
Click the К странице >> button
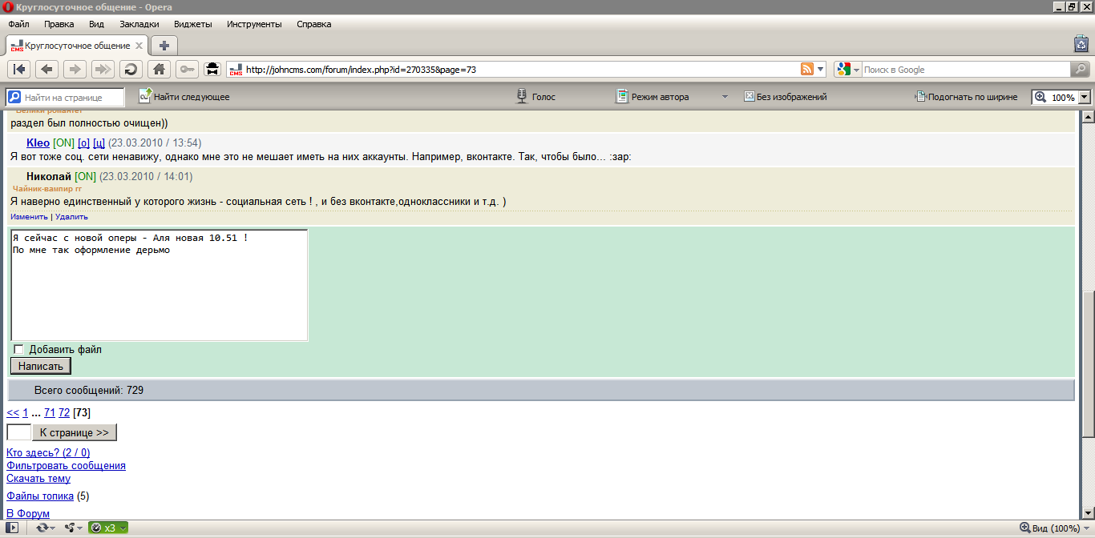tap(75, 432)
